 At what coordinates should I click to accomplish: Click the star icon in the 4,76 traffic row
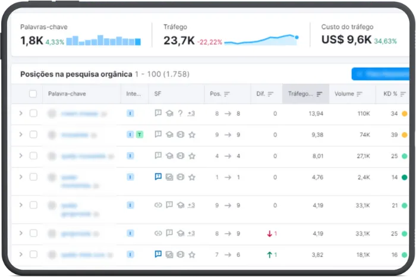click(x=192, y=177)
